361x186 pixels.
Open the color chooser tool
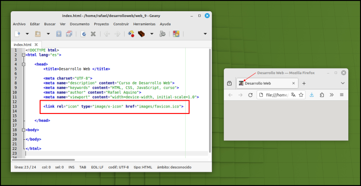coord(176,34)
